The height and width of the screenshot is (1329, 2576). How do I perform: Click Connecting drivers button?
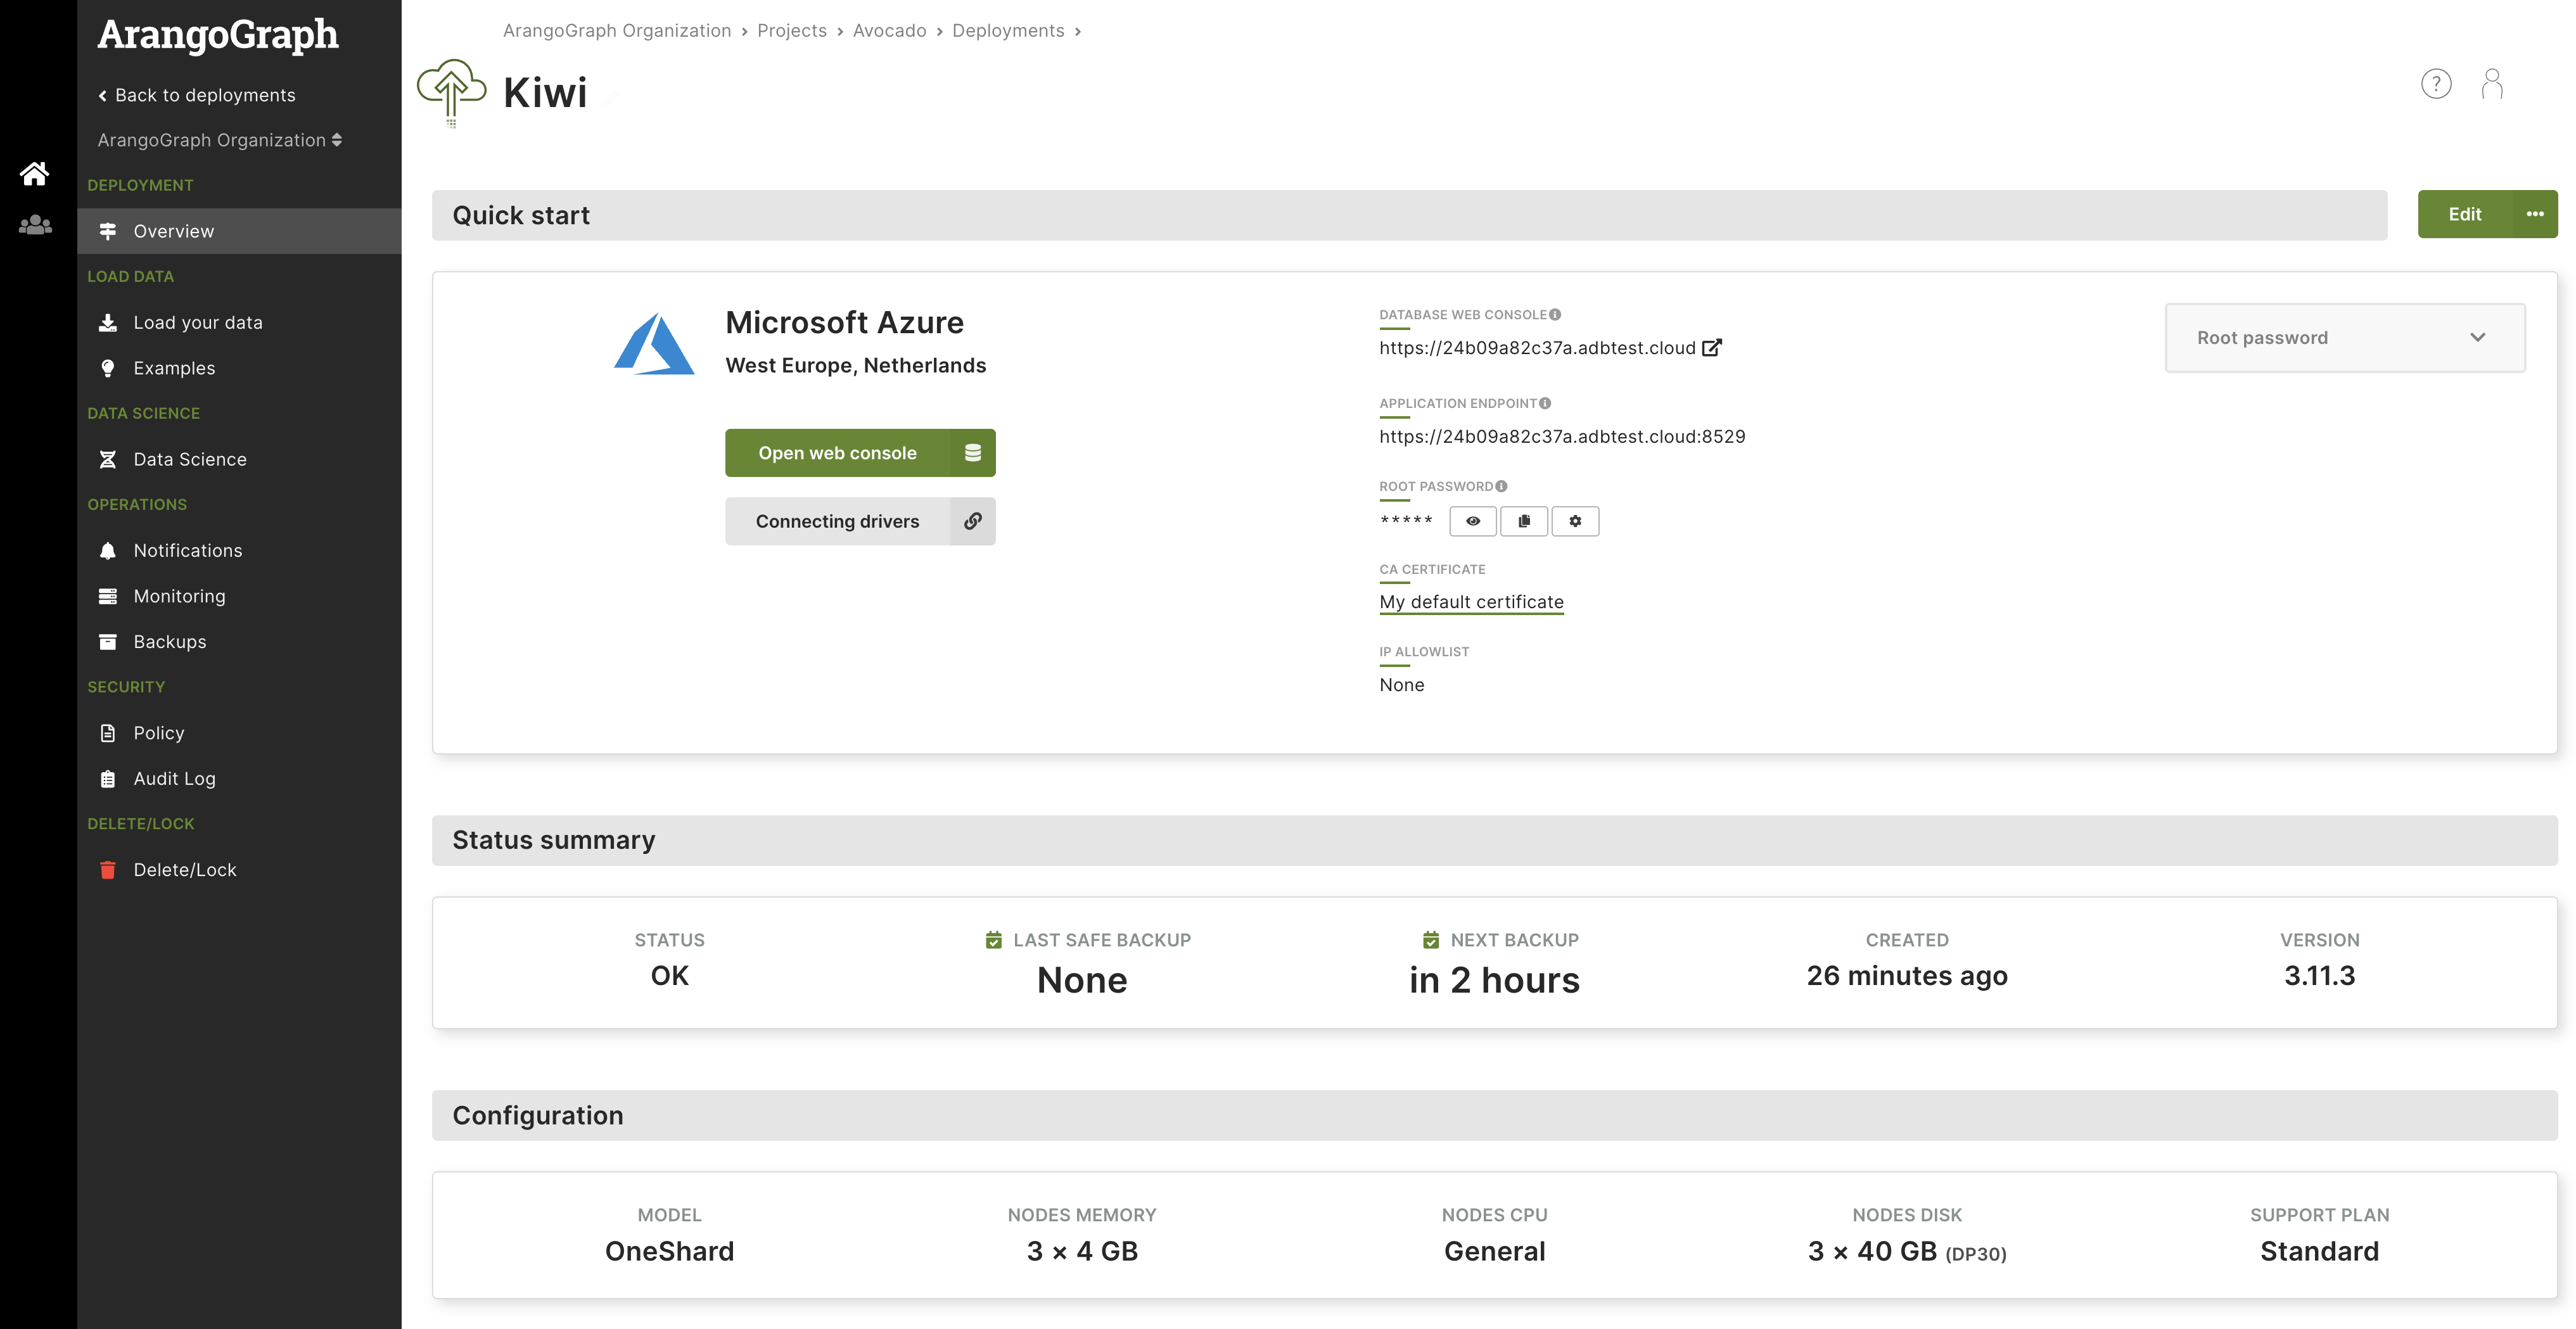pyautogui.click(x=837, y=521)
